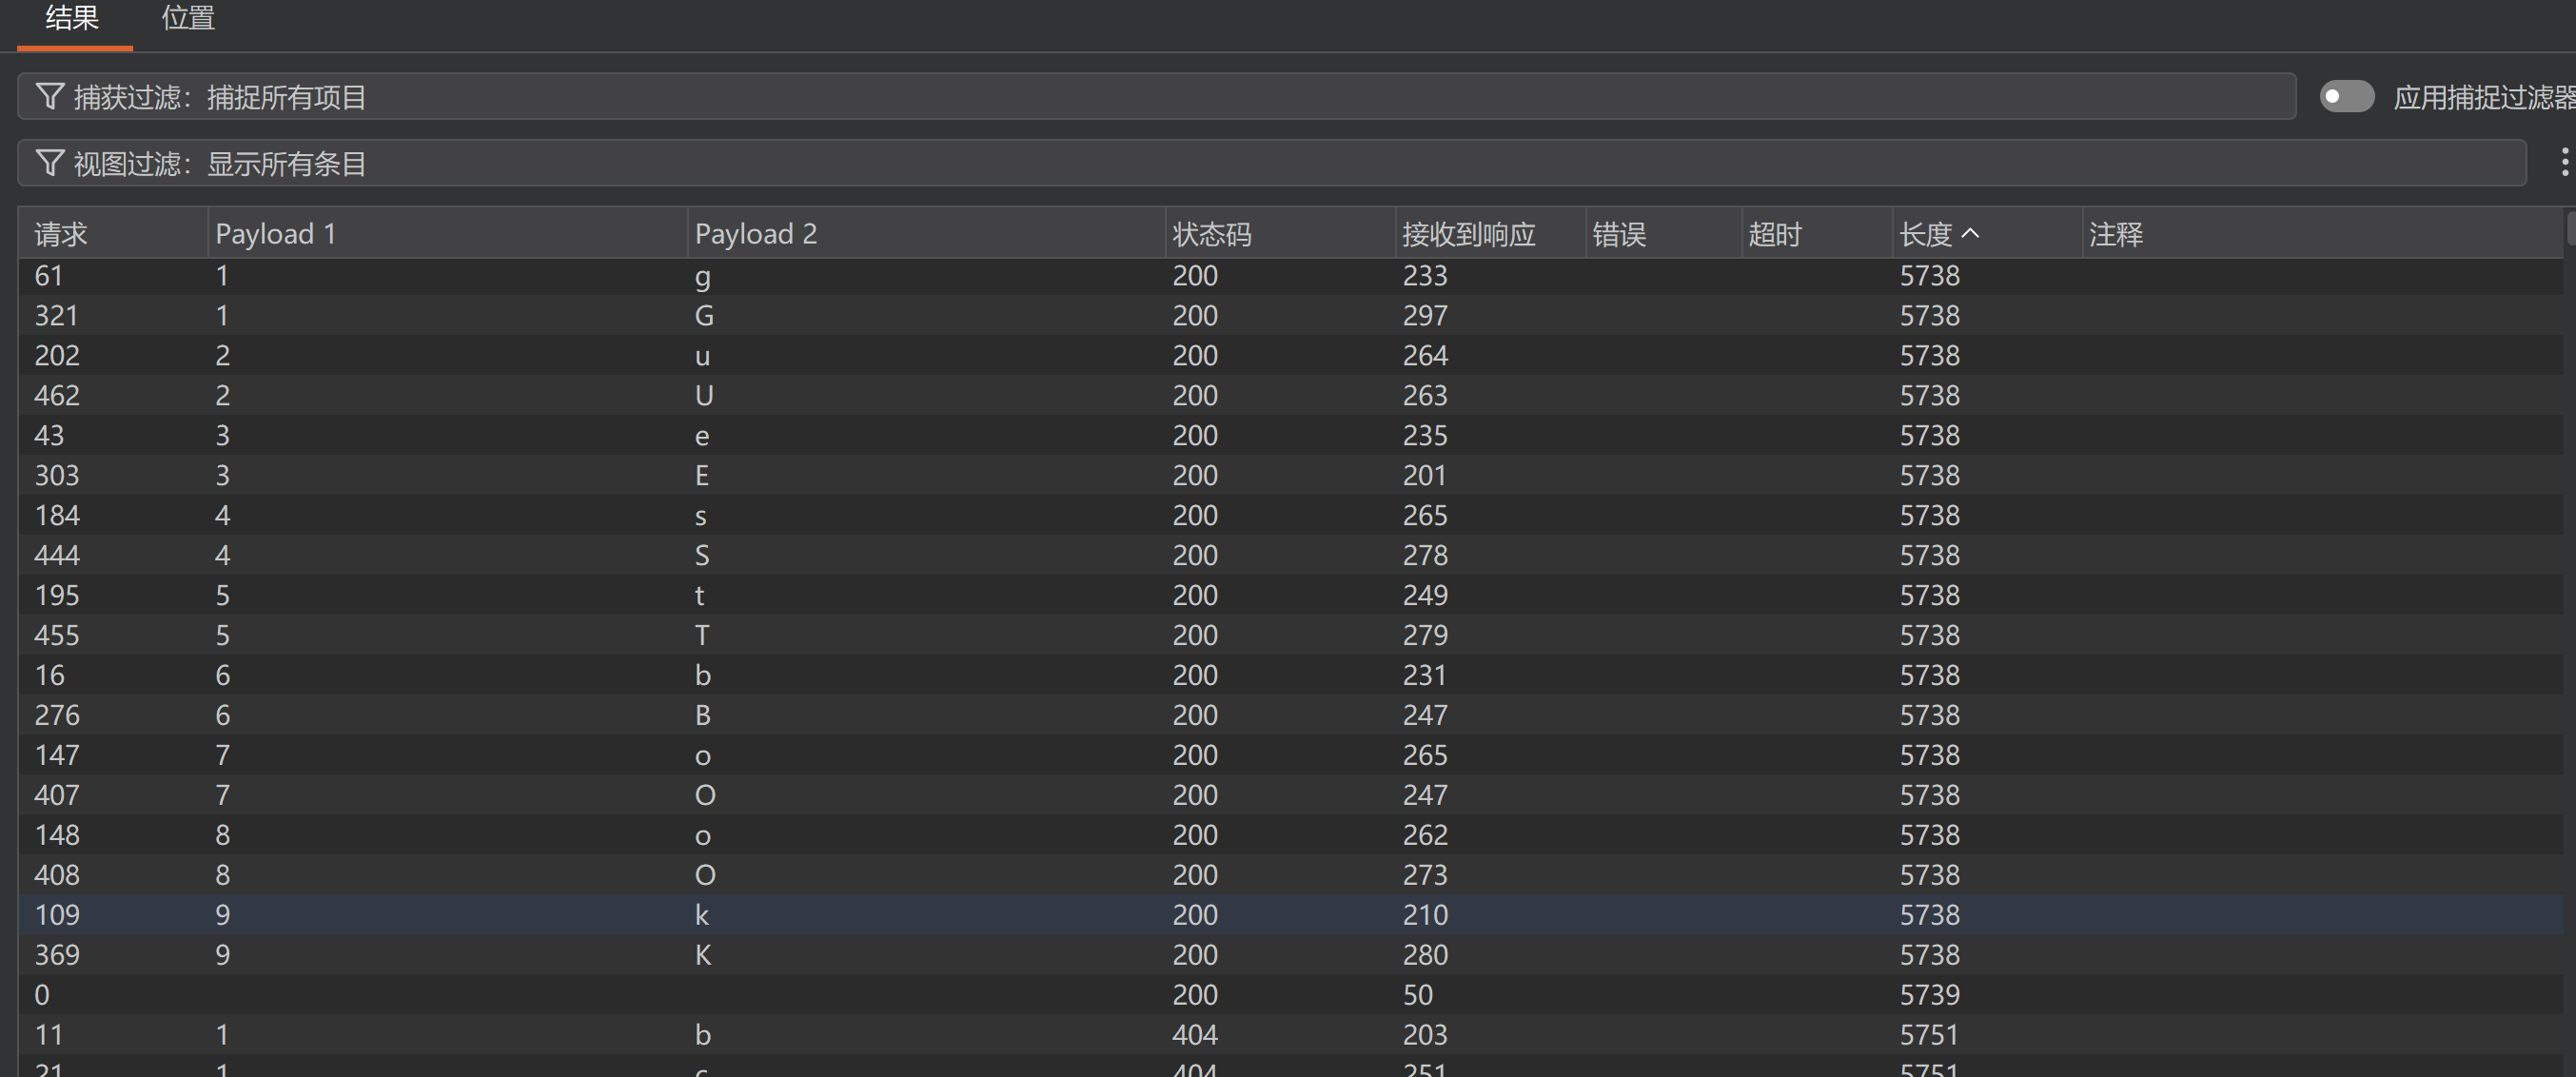
Task: Select baseline request row 0
Action: click(x=1290, y=996)
